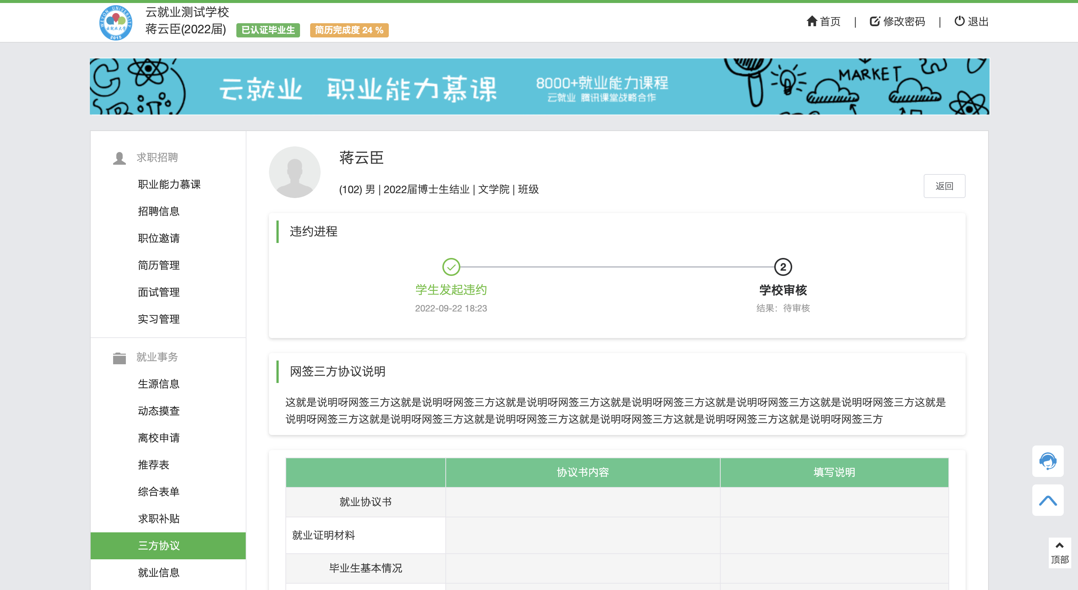Image resolution: width=1078 pixels, height=590 pixels.
Task: Click step 2 学校审核 circle marker
Action: 782,267
